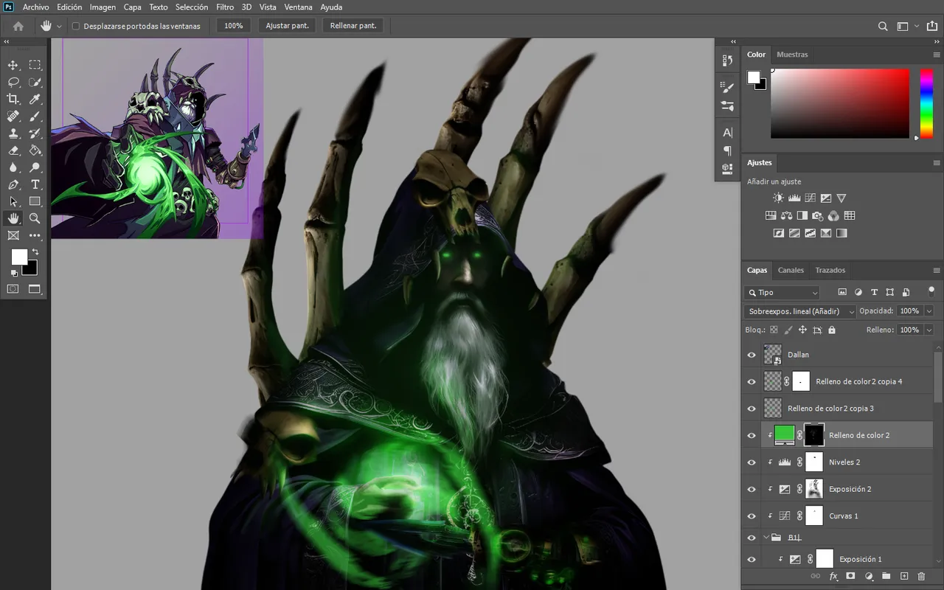Select the Quick Selection tool
This screenshot has height=590, width=944.
(x=35, y=82)
